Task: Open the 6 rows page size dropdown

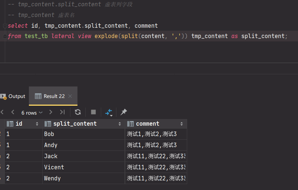Action: (x=32, y=112)
